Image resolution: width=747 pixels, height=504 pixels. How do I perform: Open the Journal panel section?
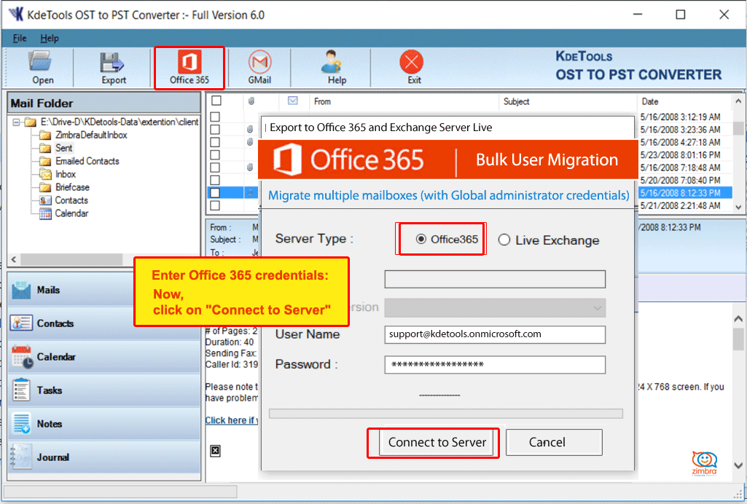pos(104,457)
